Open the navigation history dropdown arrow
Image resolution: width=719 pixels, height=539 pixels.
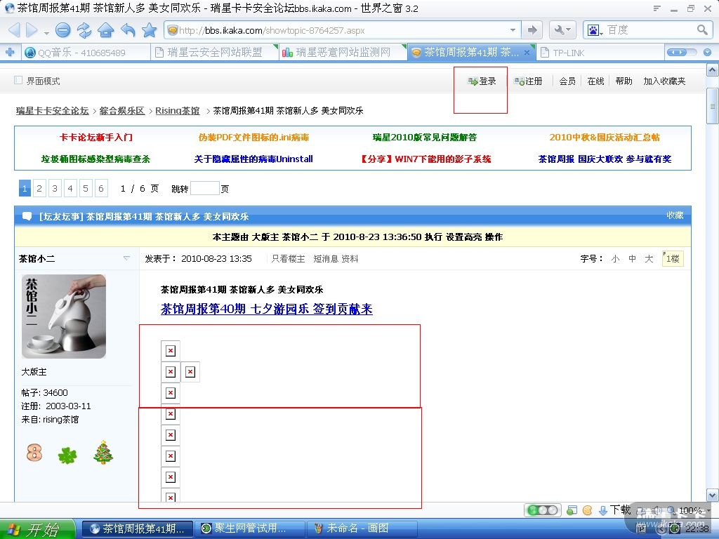click(46, 33)
